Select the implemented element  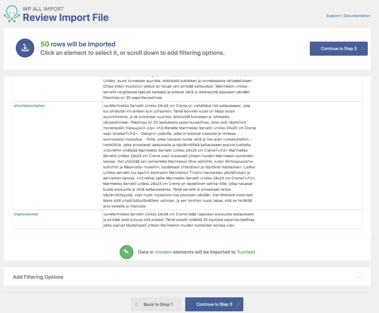[x=26, y=214]
